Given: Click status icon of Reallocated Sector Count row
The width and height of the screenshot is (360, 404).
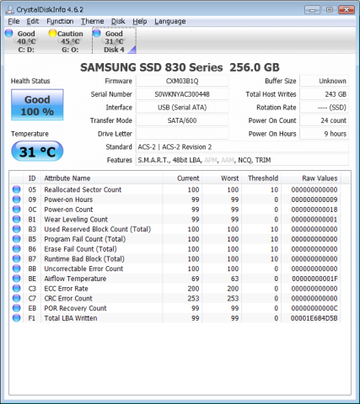Looking at the screenshot, I should [17, 189].
